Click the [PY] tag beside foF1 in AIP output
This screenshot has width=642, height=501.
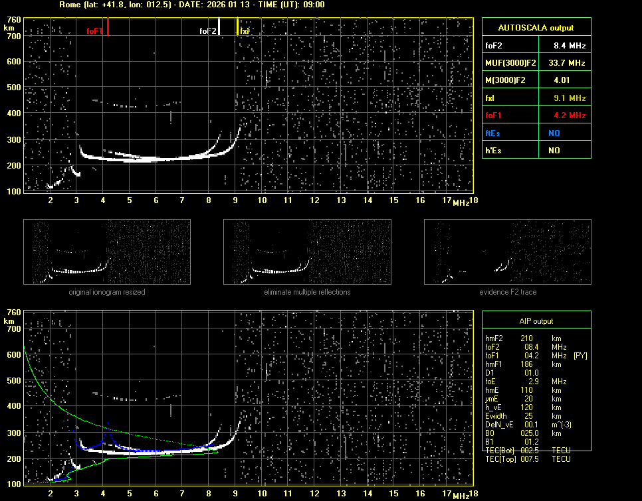pyautogui.click(x=580, y=356)
